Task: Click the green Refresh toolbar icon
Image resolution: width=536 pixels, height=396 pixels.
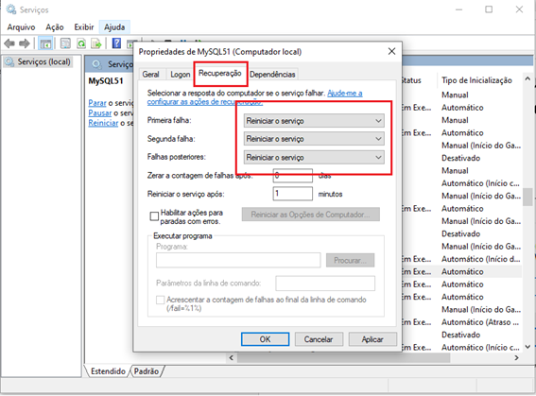Action: point(81,43)
